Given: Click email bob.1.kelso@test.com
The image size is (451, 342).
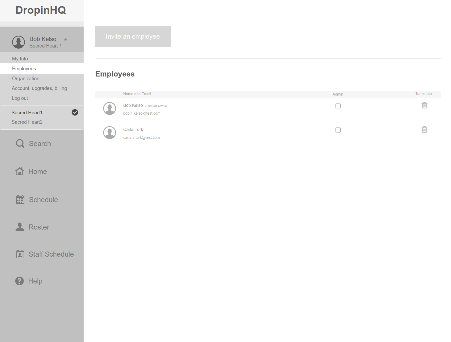Looking at the screenshot, I should pyautogui.click(x=142, y=113).
